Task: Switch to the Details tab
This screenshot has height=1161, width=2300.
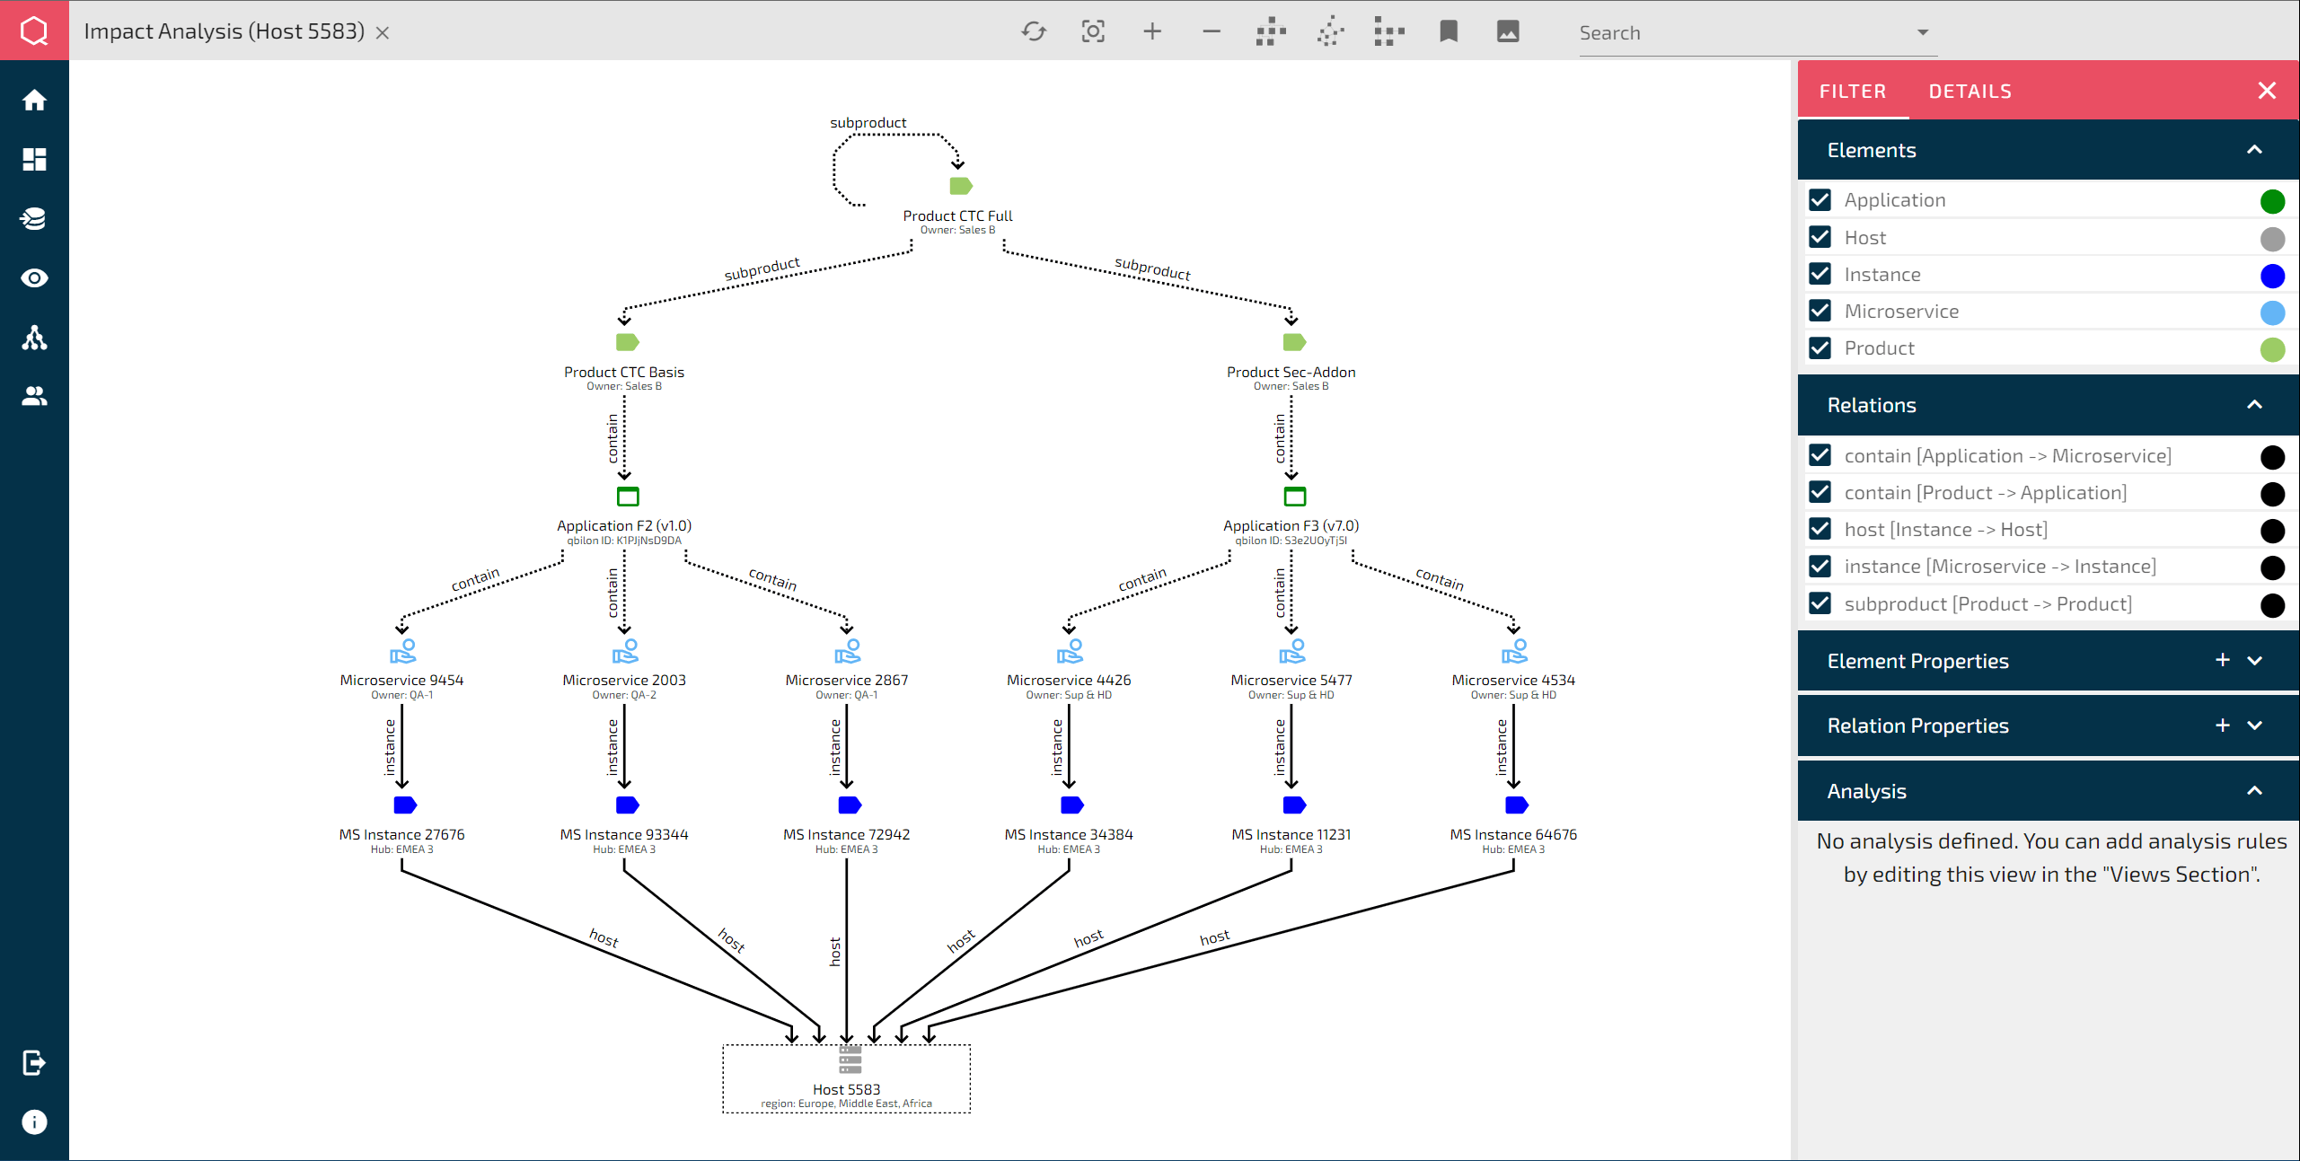Action: pos(1970,91)
